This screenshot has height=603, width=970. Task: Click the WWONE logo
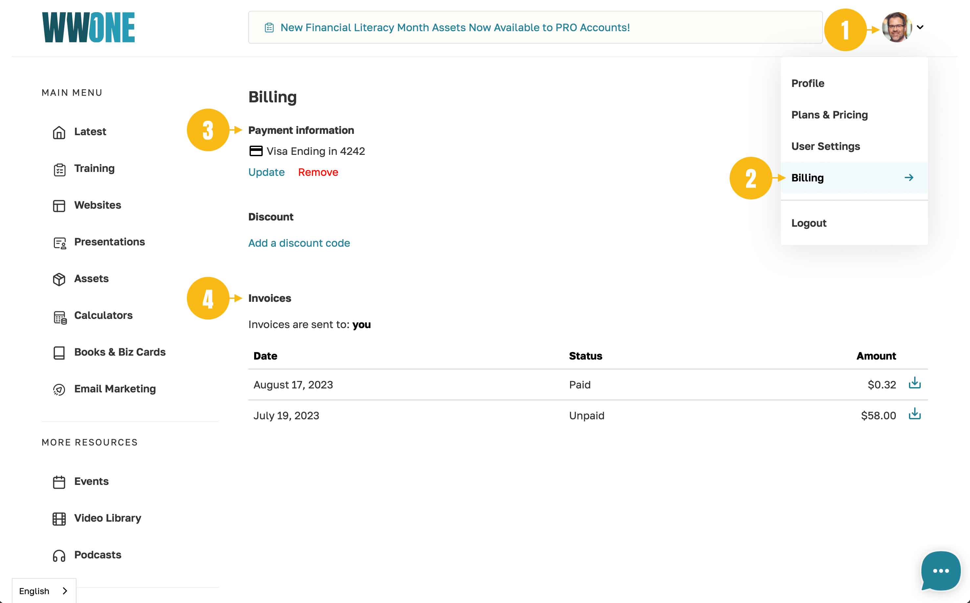(88, 27)
